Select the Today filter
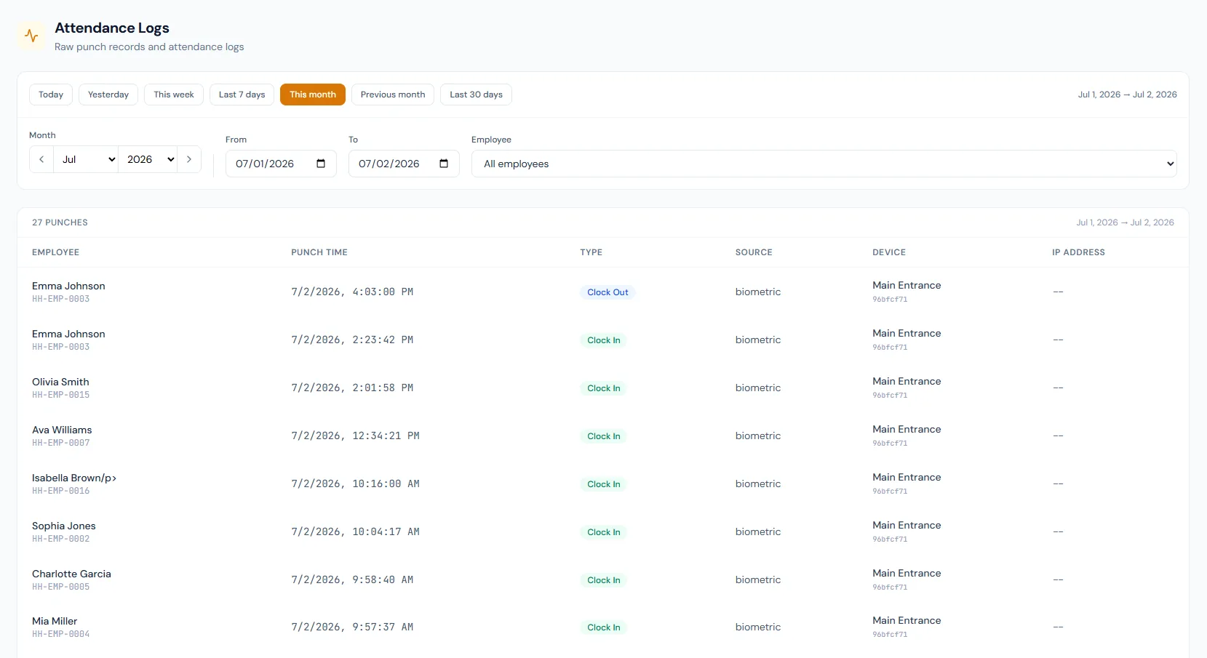The height and width of the screenshot is (658, 1207). click(51, 95)
